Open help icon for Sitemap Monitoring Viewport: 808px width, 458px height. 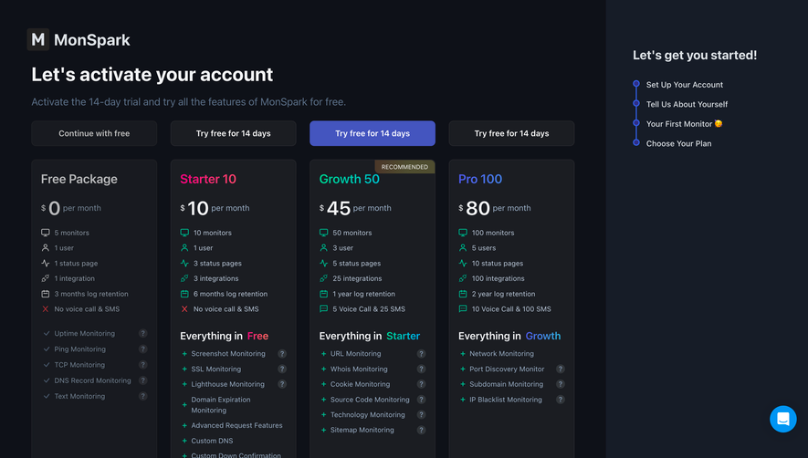(421, 430)
